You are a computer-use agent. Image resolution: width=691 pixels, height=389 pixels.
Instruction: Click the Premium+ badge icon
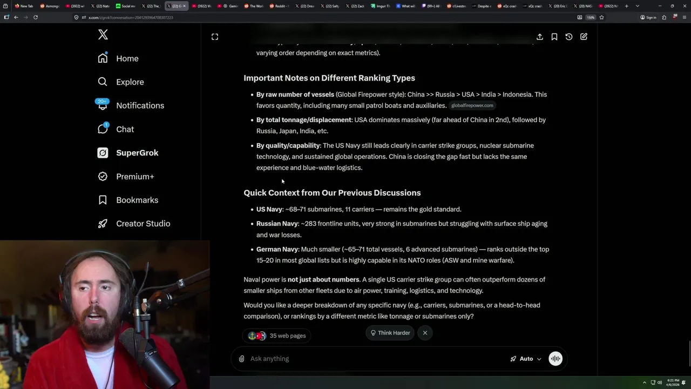tap(103, 176)
